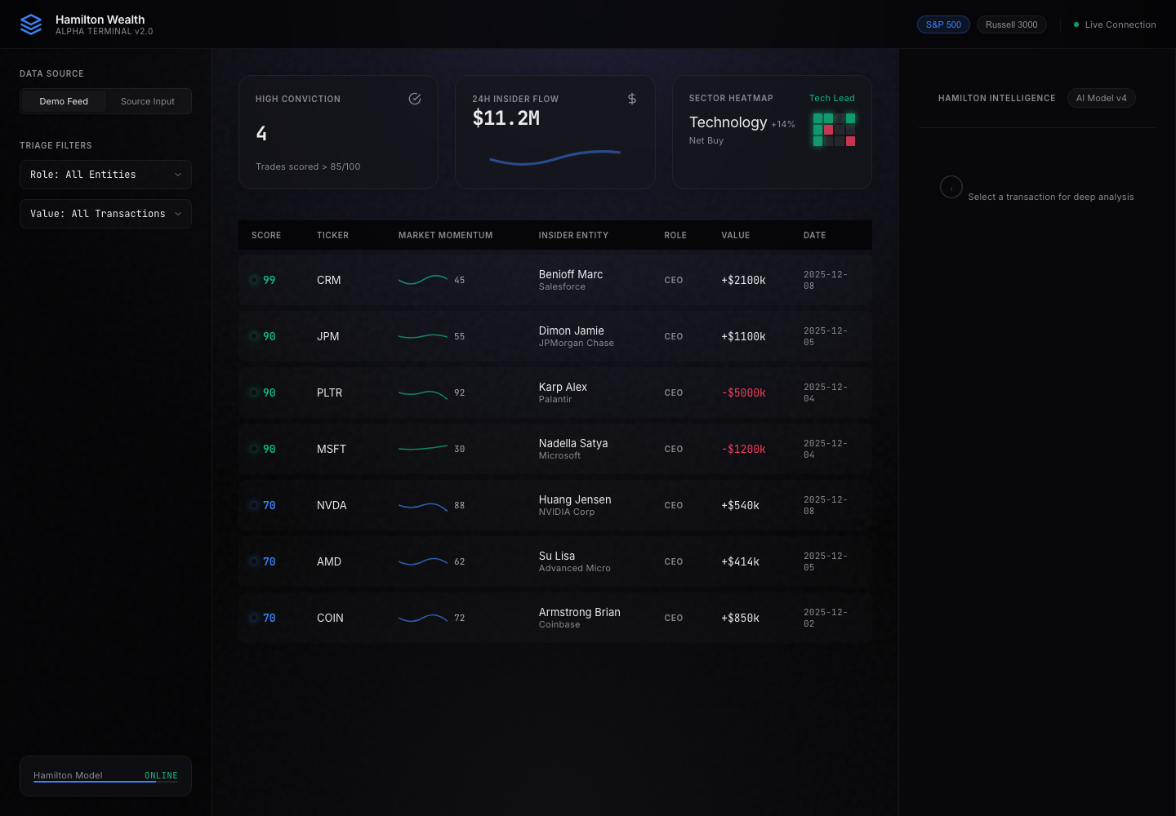Click the 24H insider flow trend chart
The image size is (1176, 816).
pos(555,157)
